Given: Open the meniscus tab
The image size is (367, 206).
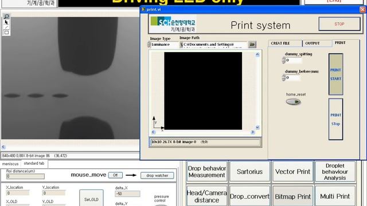Looking at the screenshot, I should pos(10,164).
